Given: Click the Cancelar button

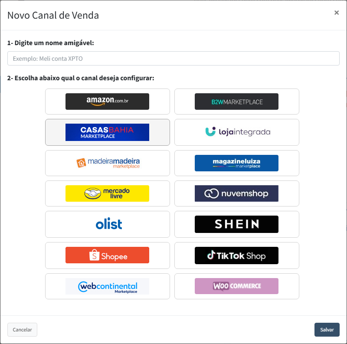Looking at the screenshot, I should tap(22, 330).
